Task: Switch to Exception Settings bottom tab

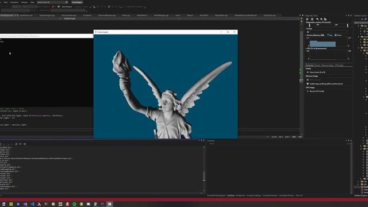Action: pyautogui.click(x=254, y=195)
